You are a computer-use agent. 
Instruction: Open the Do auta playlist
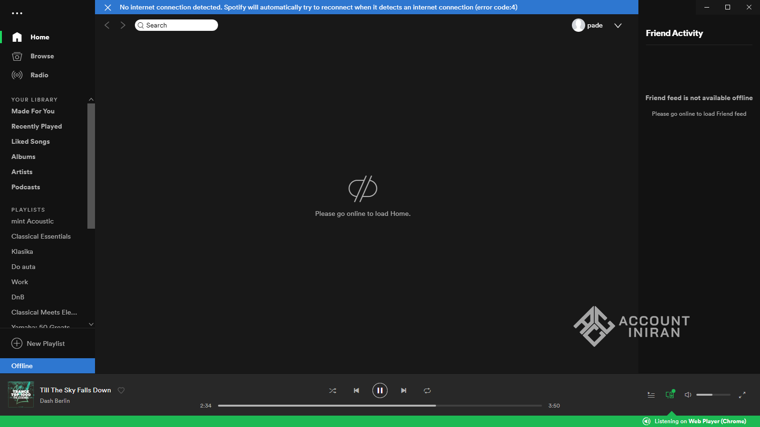pos(23,267)
